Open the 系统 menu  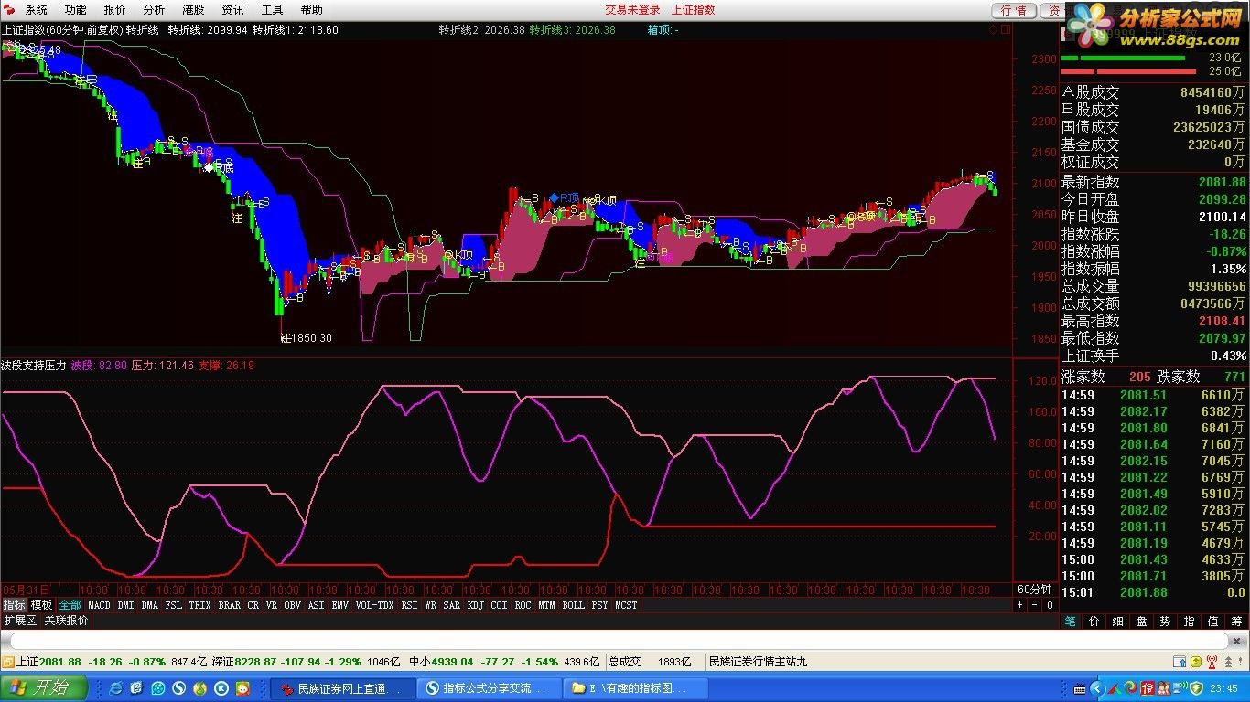pos(37,10)
